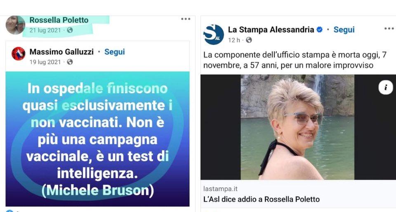Click the verified badge beside La Stampa Alessandria
Screen dimensions: 396x212
319,30
